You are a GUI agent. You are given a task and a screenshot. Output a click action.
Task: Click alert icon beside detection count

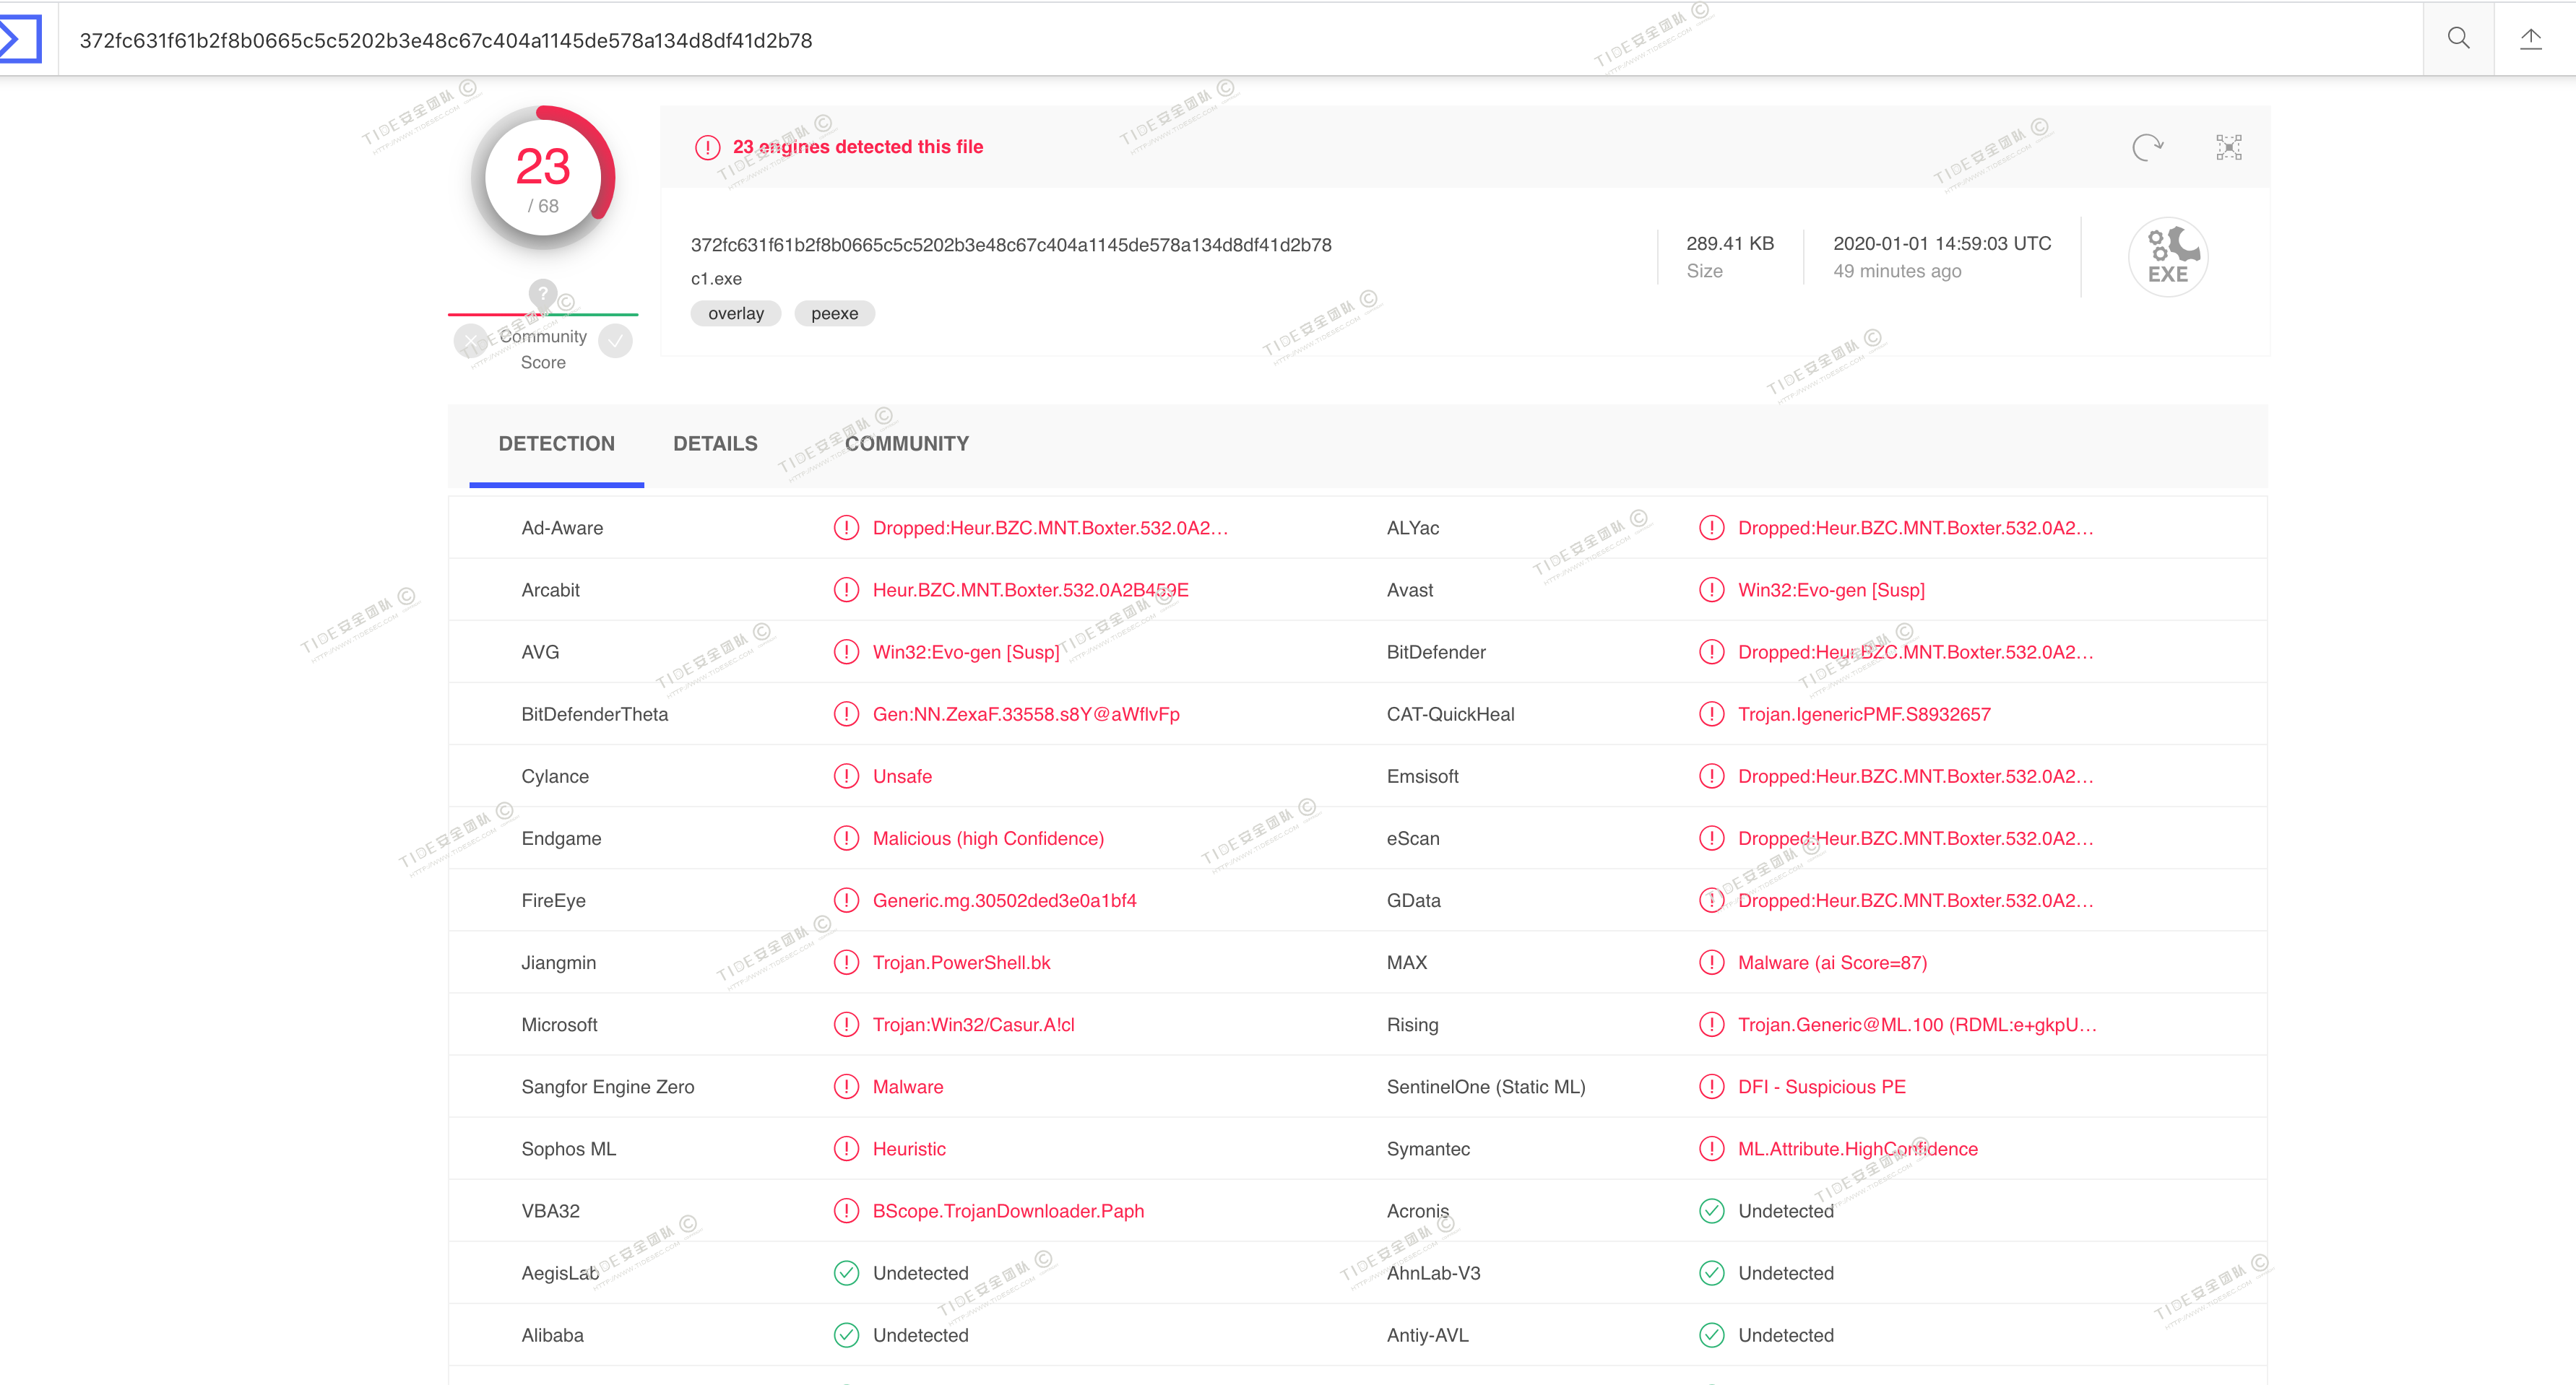[707, 148]
